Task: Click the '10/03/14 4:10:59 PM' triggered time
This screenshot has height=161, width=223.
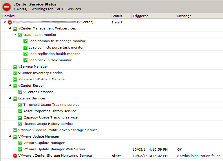Action: tap(150, 149)
